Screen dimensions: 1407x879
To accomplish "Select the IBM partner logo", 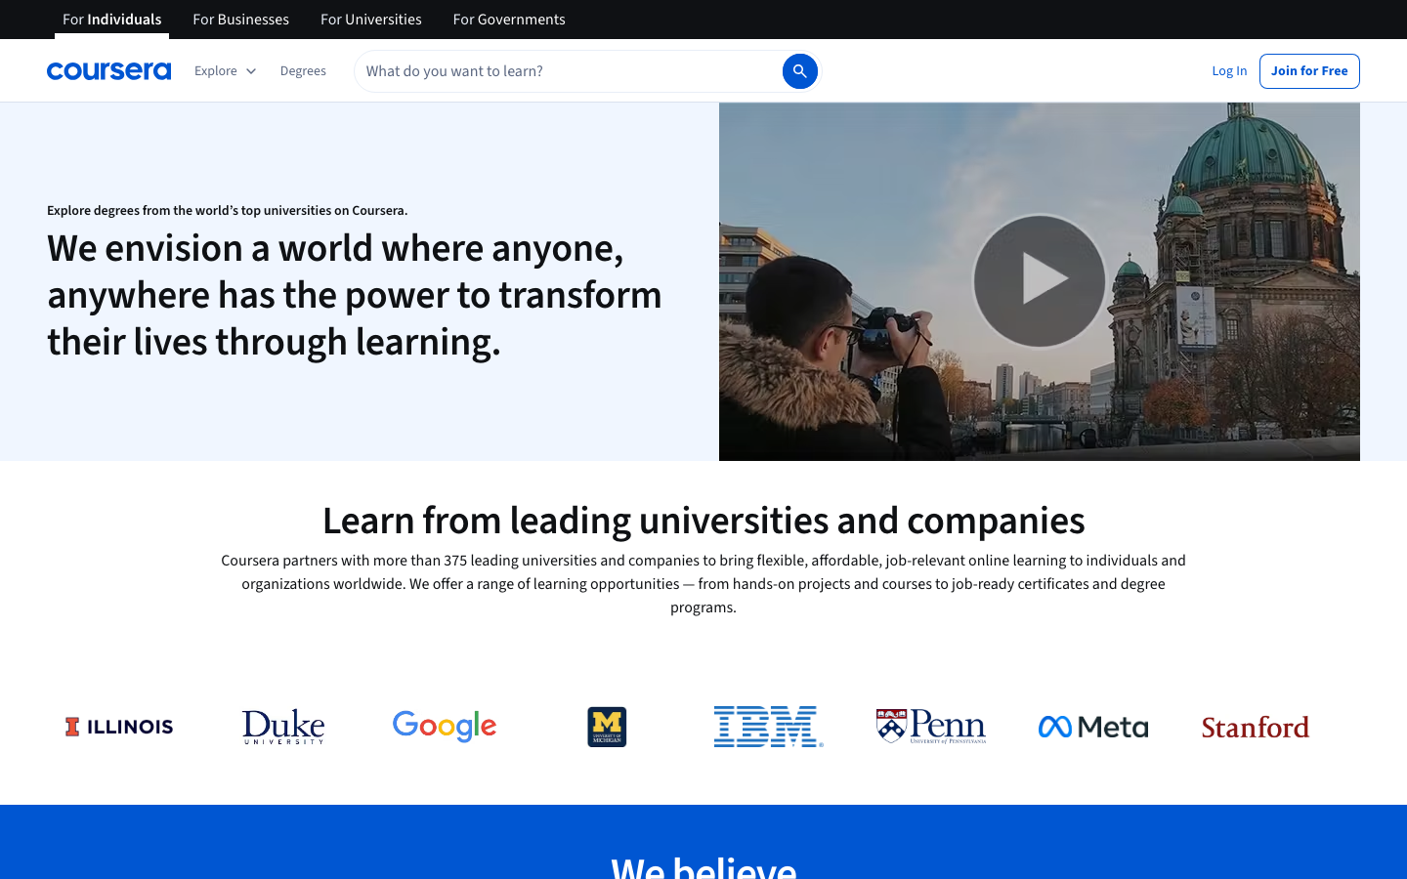I will (x=769, y=727).
